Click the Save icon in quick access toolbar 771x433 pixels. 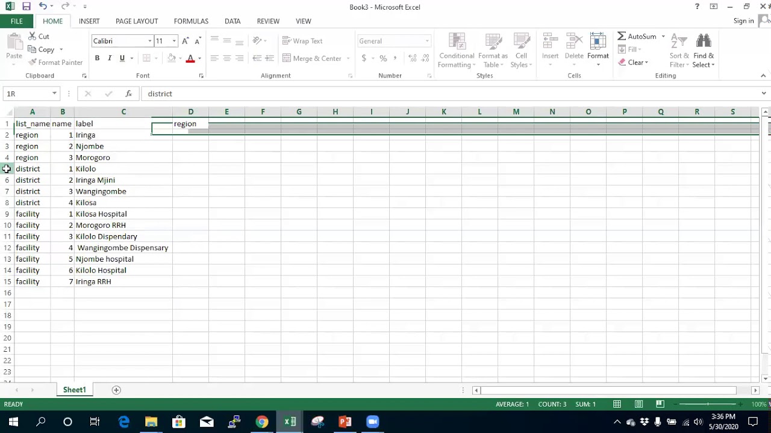pos(27,7)
